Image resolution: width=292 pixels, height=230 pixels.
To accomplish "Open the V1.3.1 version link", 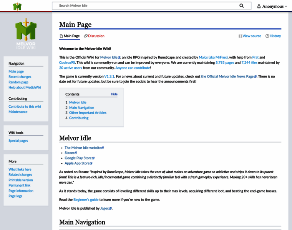I will tap(109, 76).
